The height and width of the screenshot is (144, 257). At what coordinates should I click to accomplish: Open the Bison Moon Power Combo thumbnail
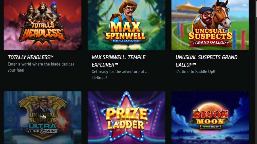[x=210, y=118]
